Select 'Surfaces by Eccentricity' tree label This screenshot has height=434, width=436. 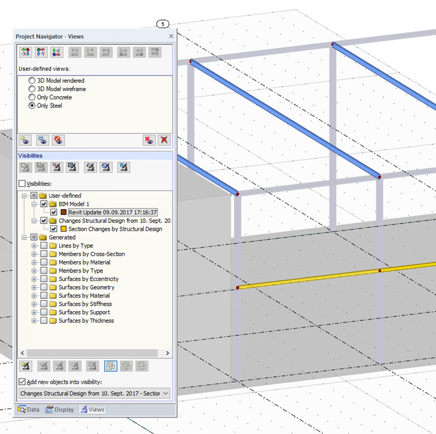(88, 279)
